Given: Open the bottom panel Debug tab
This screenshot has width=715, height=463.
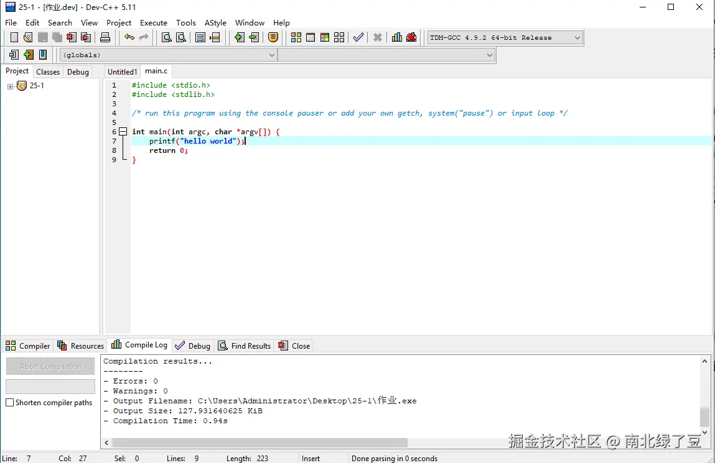Looking at the screenshot, I should point(193,346).
